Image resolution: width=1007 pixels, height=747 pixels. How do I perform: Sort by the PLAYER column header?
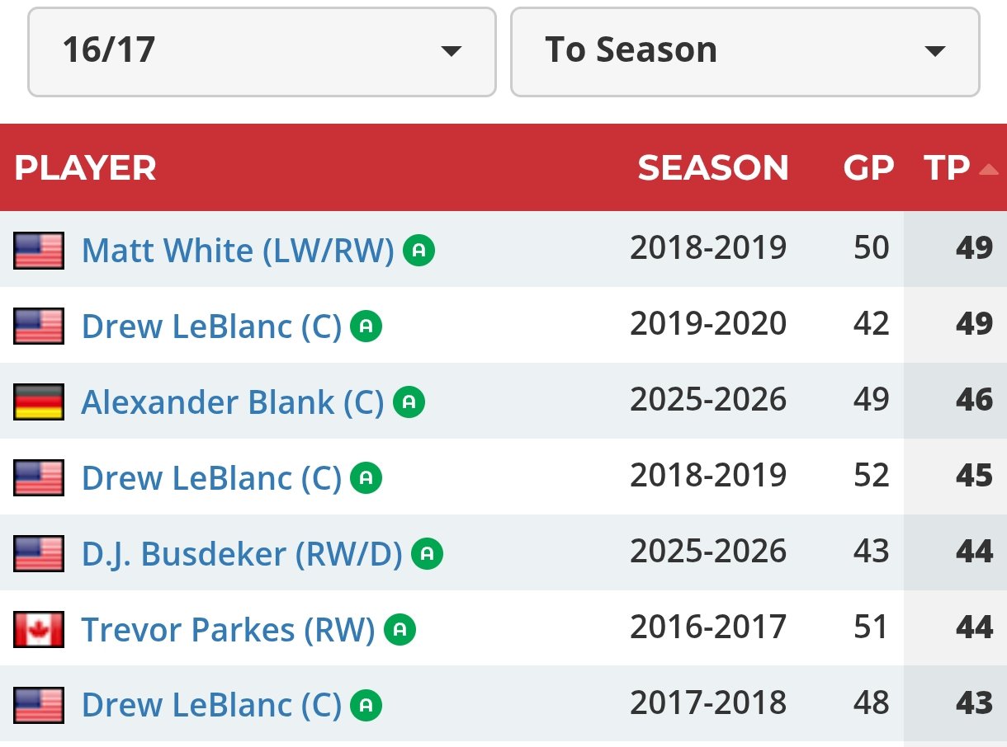[x=85, y=168]
